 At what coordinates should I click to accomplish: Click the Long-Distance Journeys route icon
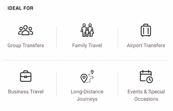87,77
